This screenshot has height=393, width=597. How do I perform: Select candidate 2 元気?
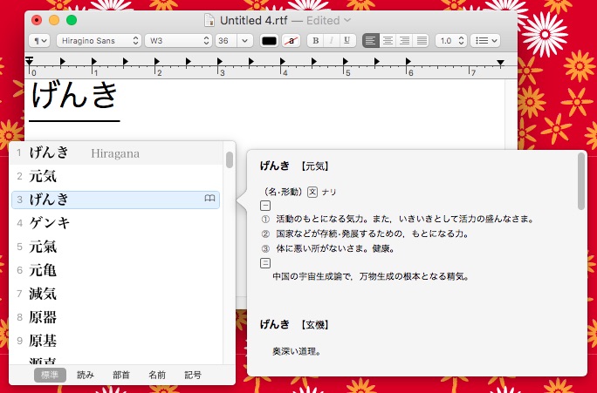[x=116, y=176]
